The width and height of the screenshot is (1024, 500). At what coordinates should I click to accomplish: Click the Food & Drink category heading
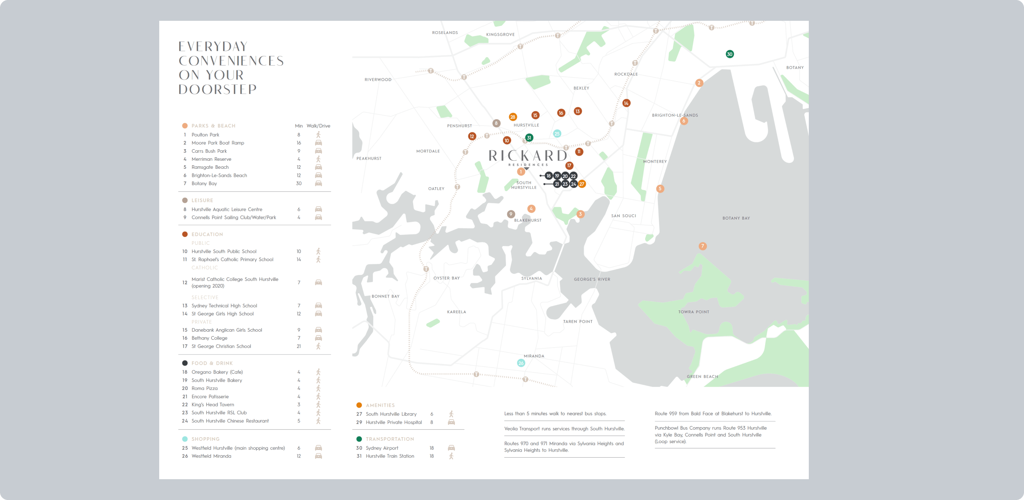[212, 363]
